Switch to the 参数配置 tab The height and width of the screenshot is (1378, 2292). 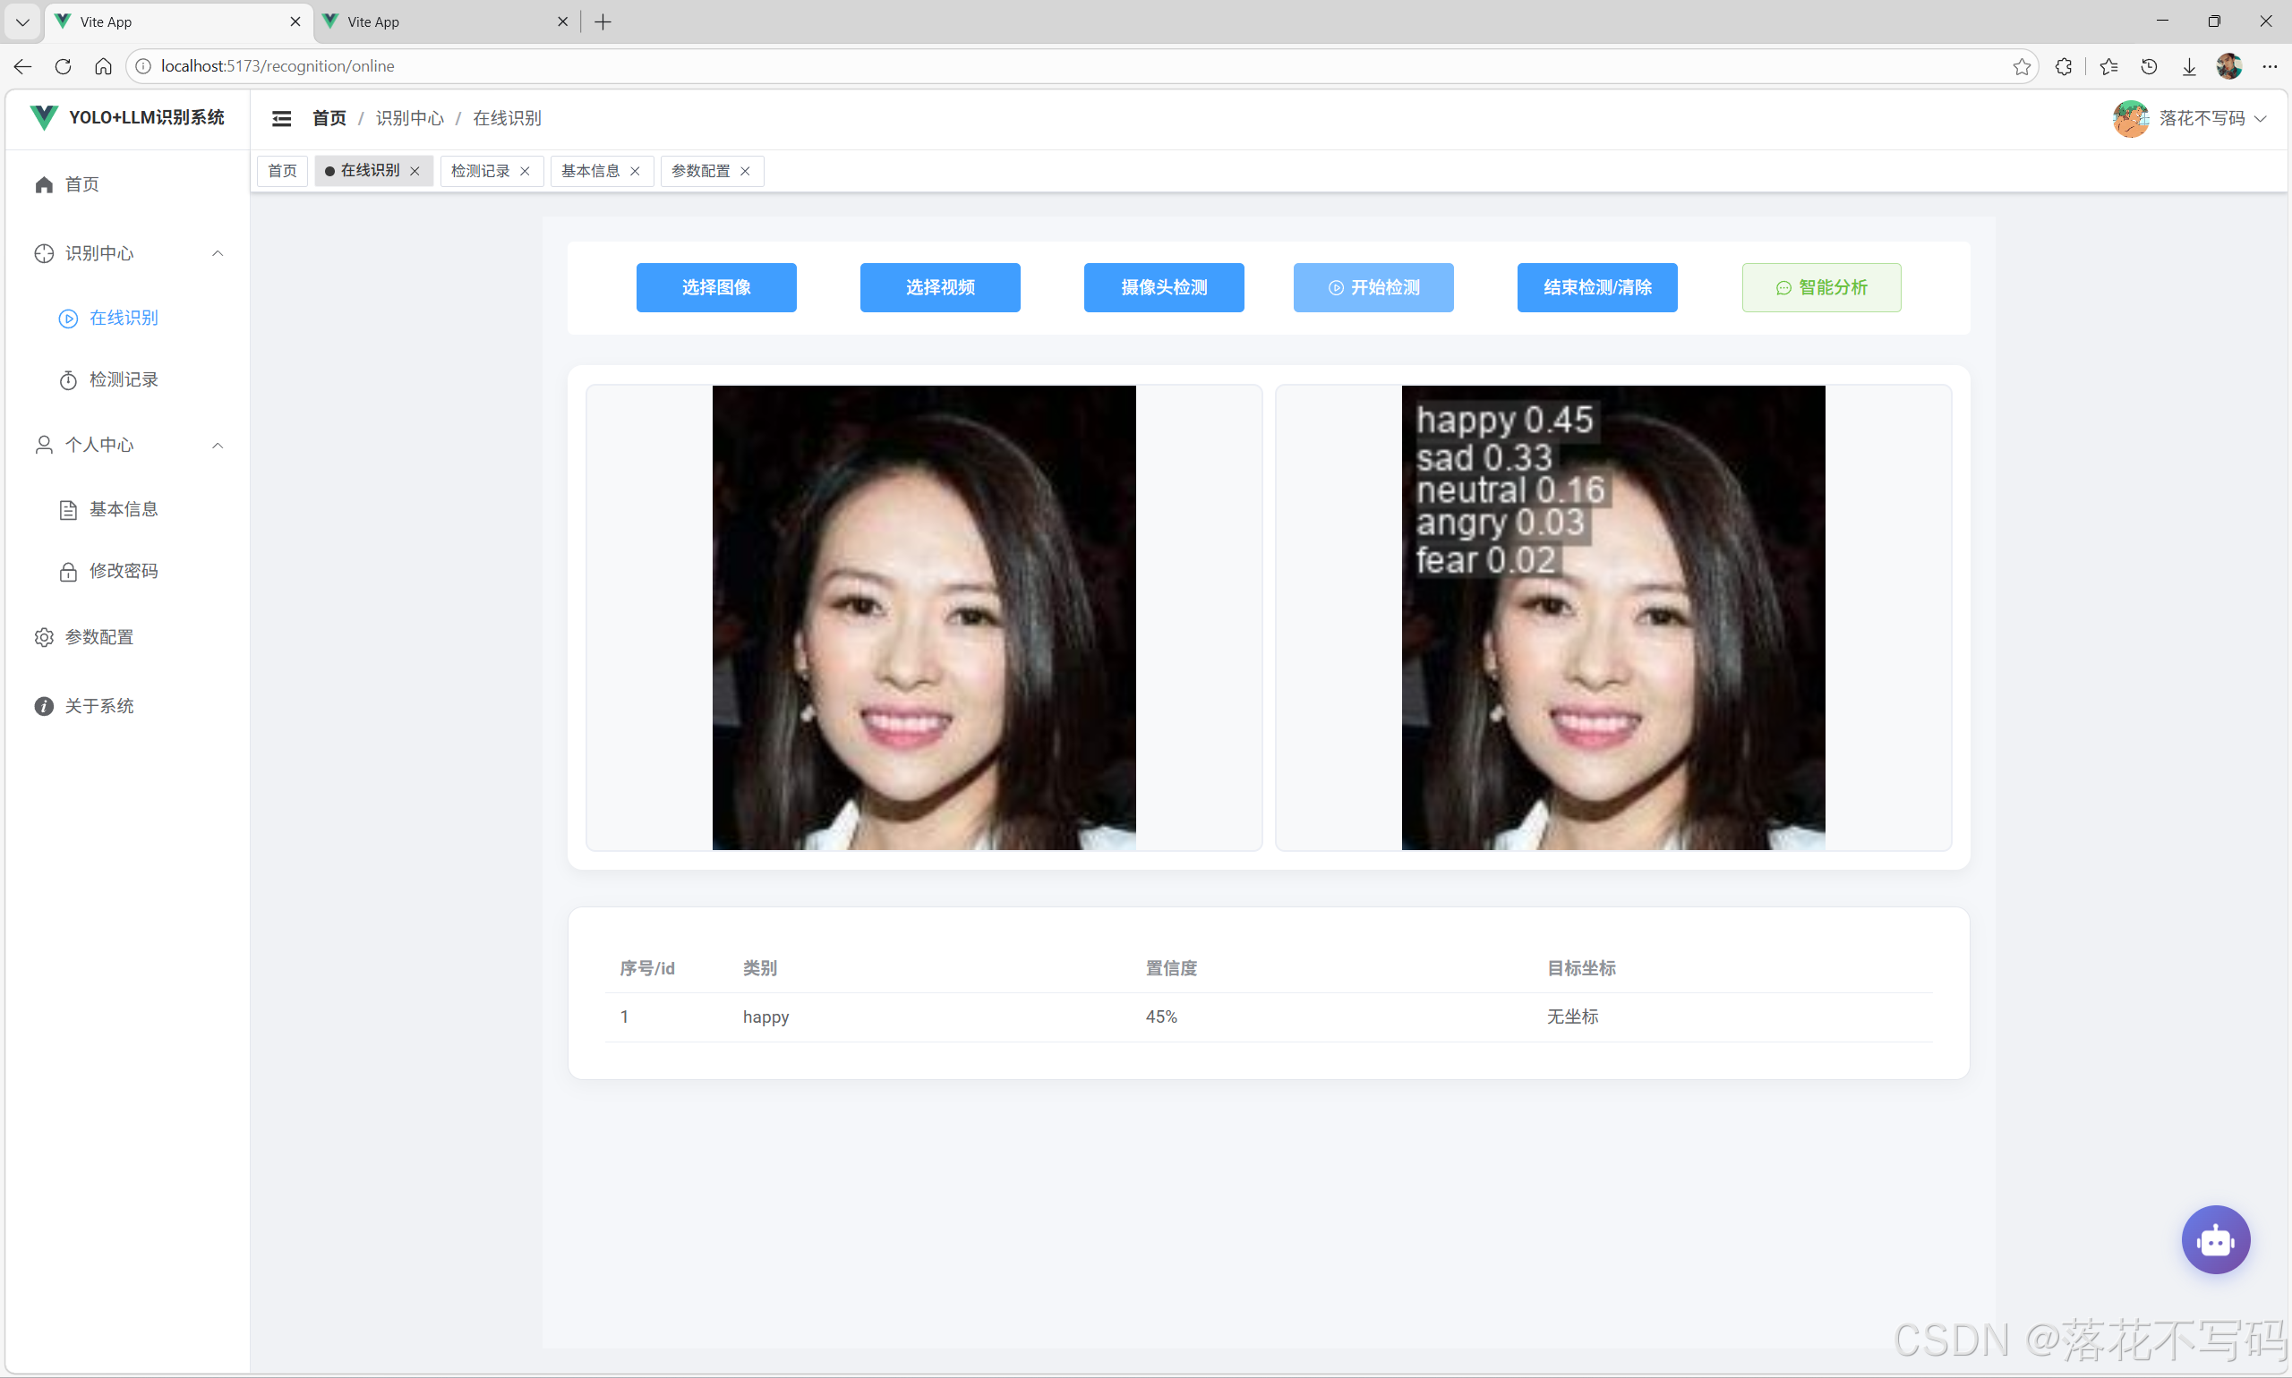pyautogui.click(x=700, y=171)
